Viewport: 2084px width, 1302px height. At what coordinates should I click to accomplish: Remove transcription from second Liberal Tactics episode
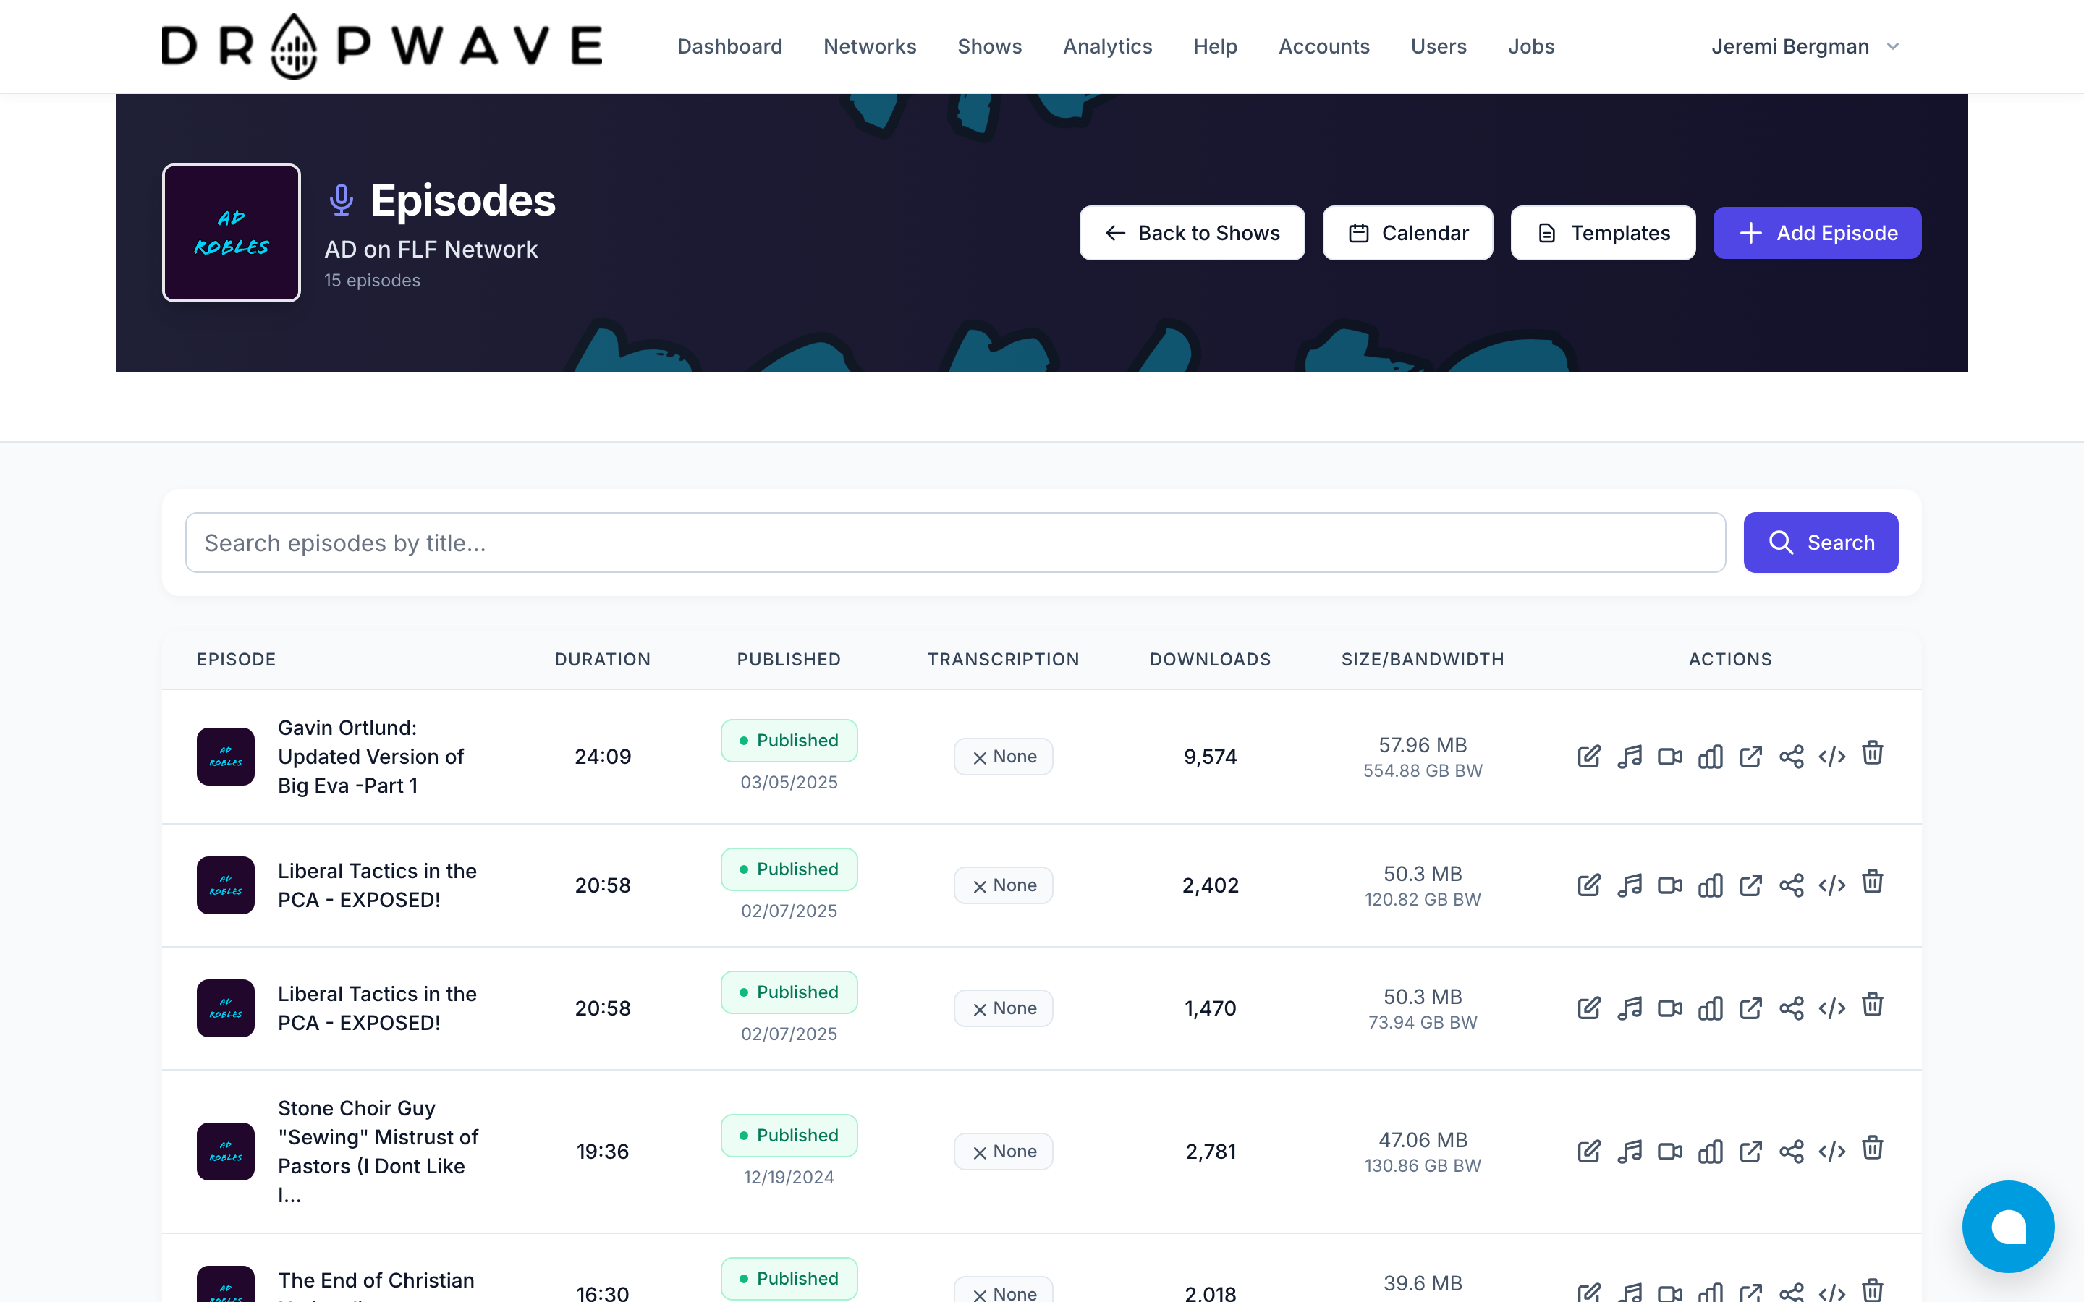coord(1003,1008)
